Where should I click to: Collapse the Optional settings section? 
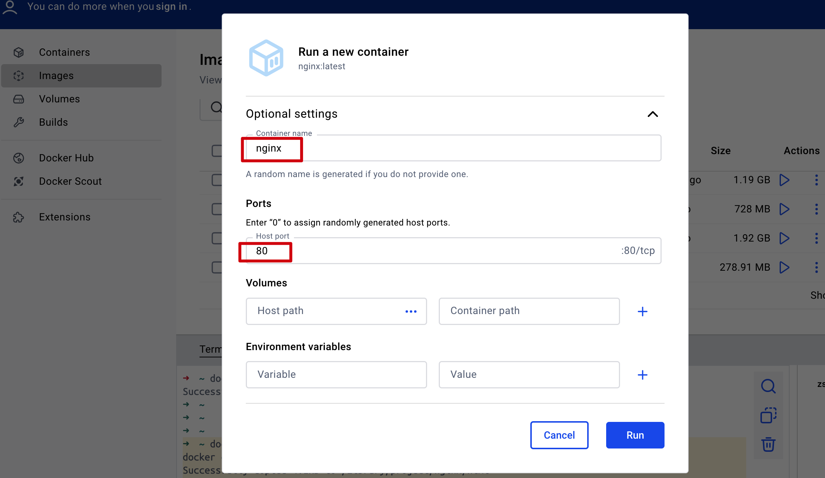(x=652, y=114)
